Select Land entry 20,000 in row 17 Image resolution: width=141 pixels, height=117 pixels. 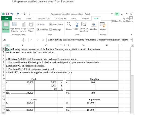pos(22,103)
